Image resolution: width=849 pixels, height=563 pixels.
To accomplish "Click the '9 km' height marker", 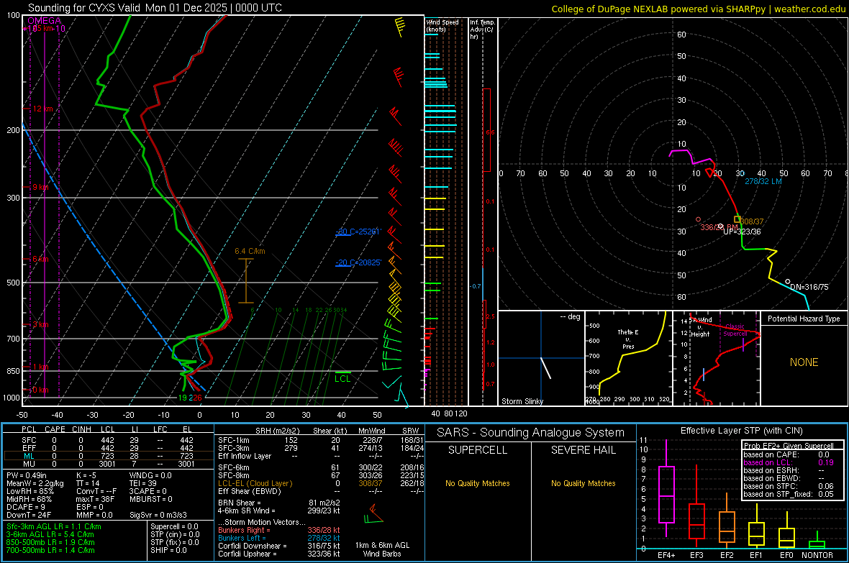I will (40, 187).
